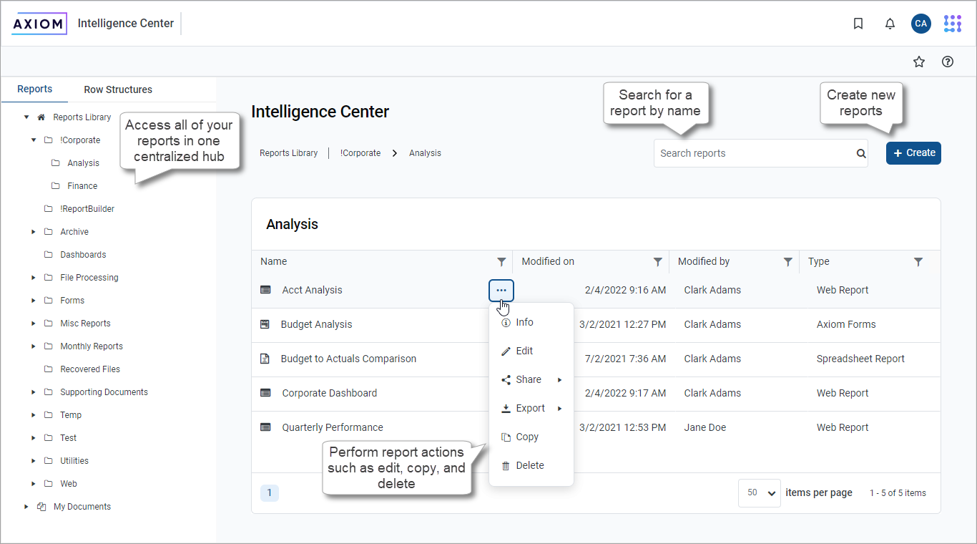Open filter for Modified on column
The height and width of the screenshot is (544, 977).
coord(658,262)
